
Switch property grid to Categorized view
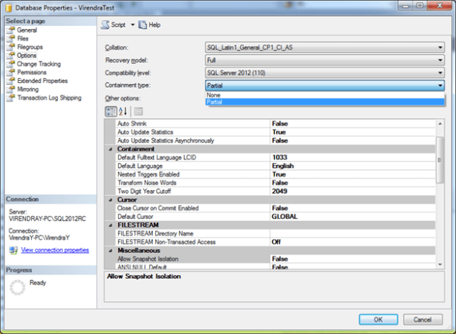pos(110,111)
